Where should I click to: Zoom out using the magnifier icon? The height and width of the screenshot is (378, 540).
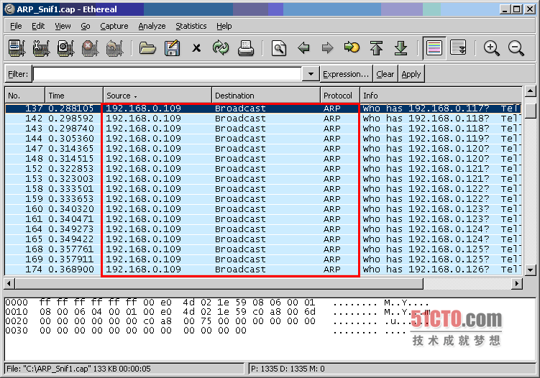[516, 48]
